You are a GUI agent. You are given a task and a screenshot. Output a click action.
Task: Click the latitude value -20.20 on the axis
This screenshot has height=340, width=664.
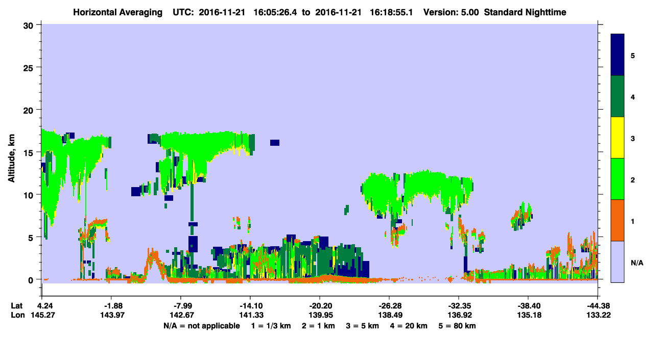pos(319,306)
